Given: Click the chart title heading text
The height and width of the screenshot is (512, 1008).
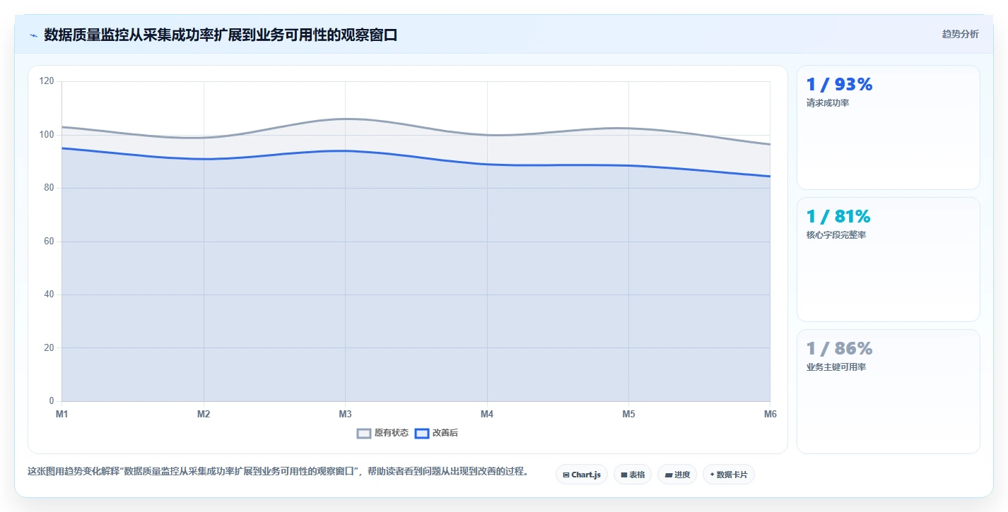Looking at the screenshot, I should (221, 35).
